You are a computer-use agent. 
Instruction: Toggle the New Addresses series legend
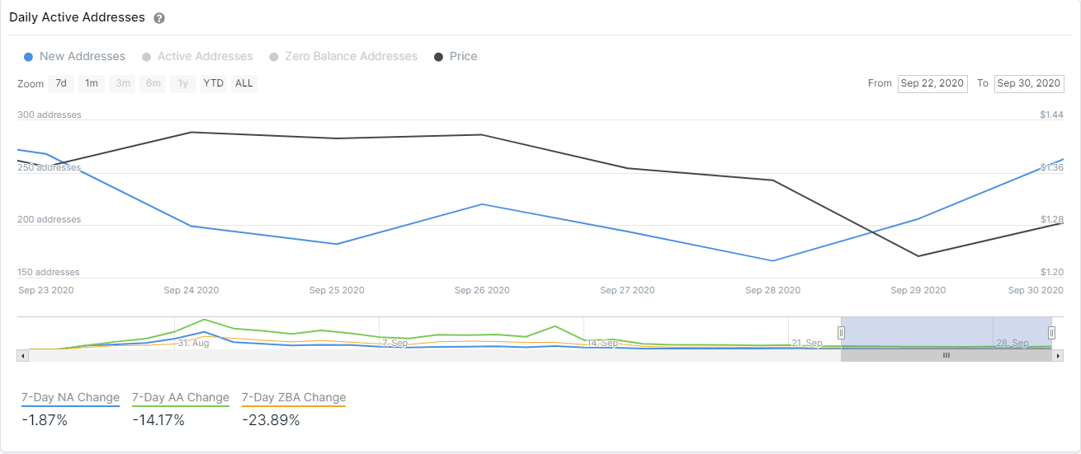click(82, 57)
